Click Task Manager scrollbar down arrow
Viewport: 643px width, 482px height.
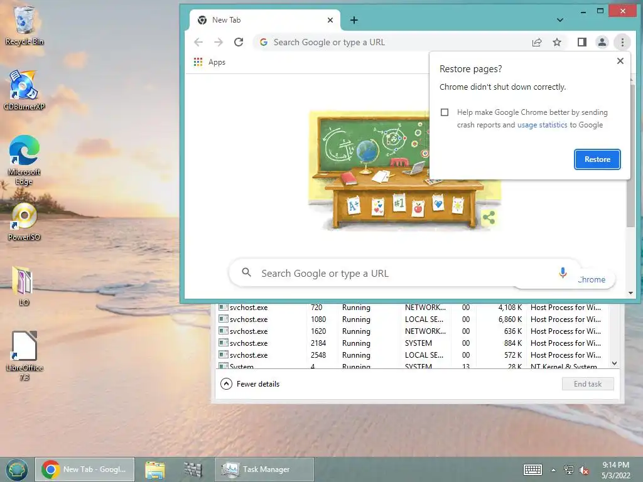(x=614, y=363)
